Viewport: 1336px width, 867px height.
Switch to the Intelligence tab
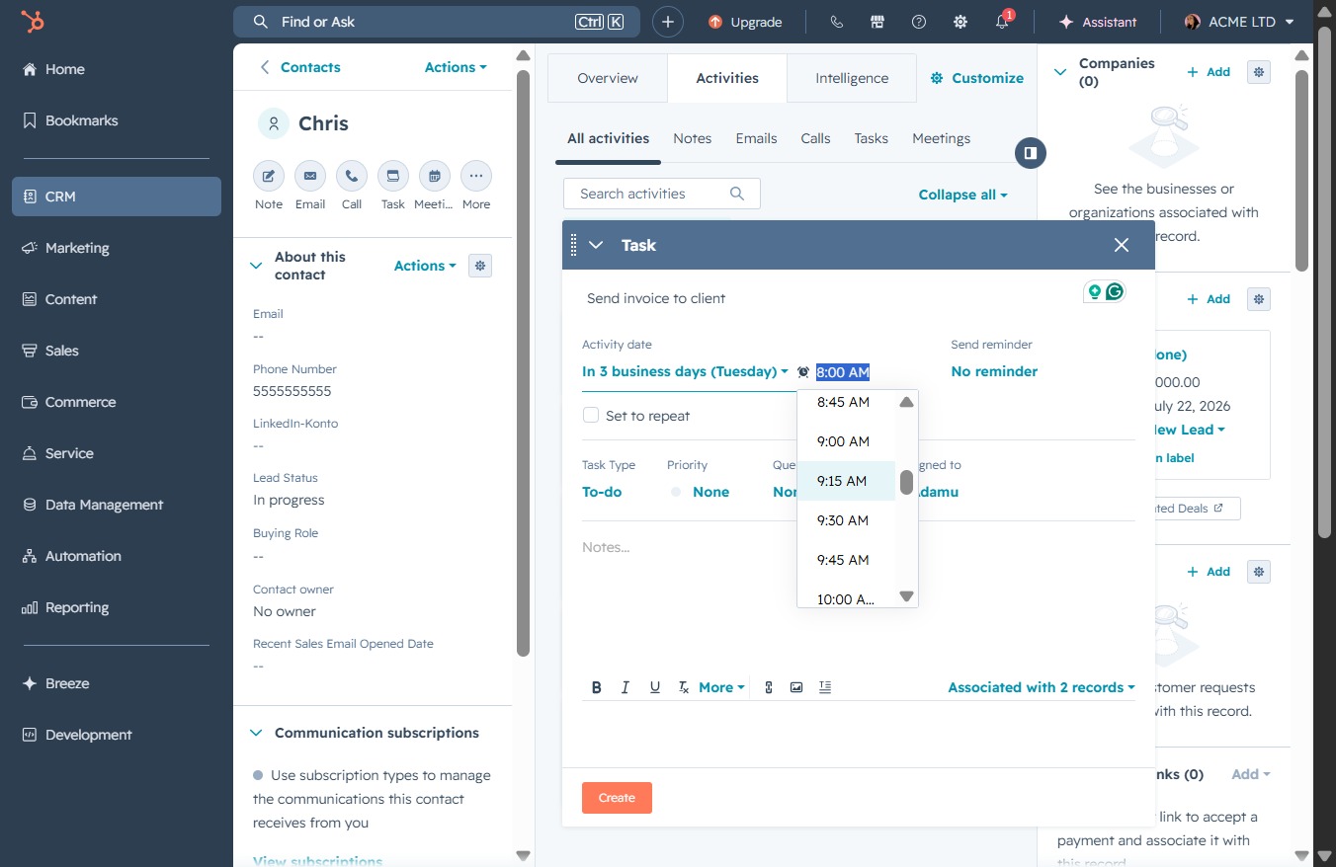tap(852, 78)
